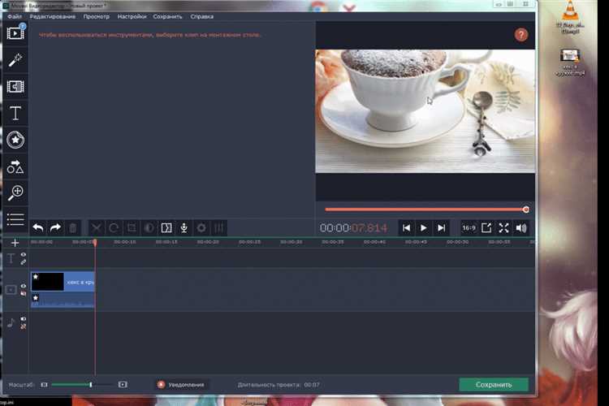Toggle titles track visibility eye icon
The image size is (609, 406).
coord(24,255)
